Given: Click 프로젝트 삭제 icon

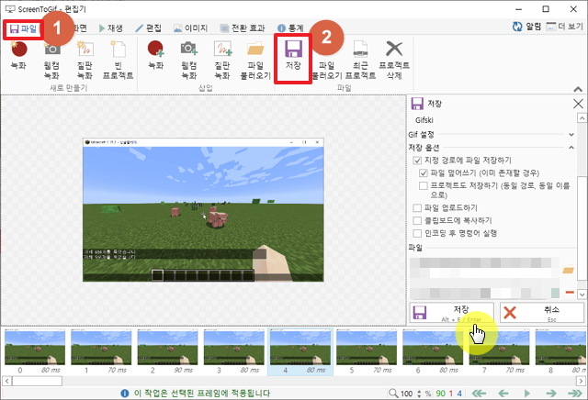Looking at the screenshot, I should click(394, 60).
